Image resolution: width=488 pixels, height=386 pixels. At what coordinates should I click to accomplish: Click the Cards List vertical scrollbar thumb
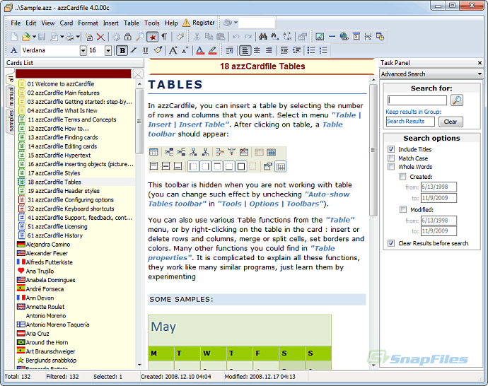139,121
